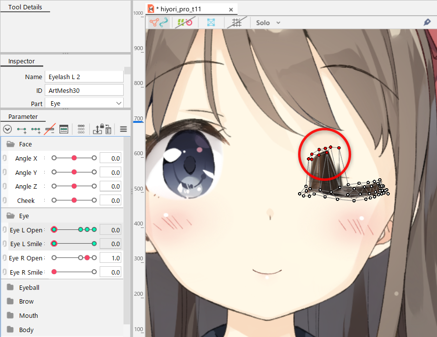Viewport: 437px width, 337px height.
Task: Click the Name field containing Eyelash L 2
Action: [x=83, y=77]
